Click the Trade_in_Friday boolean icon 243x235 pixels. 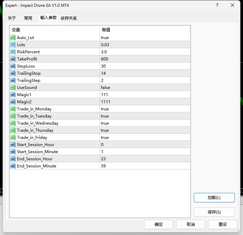coord(13,138)
